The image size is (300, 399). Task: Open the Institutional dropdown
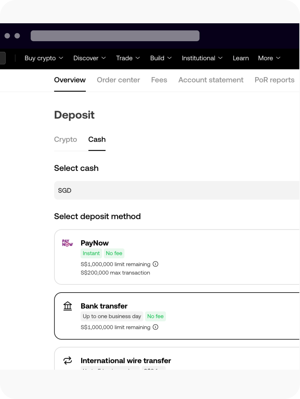202,58
